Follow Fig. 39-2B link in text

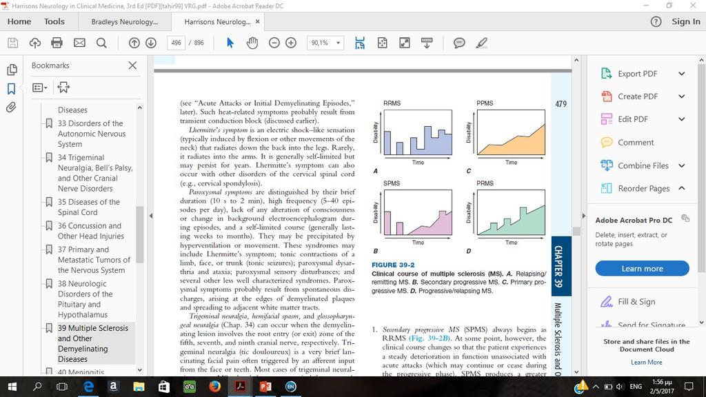[429, 338]
